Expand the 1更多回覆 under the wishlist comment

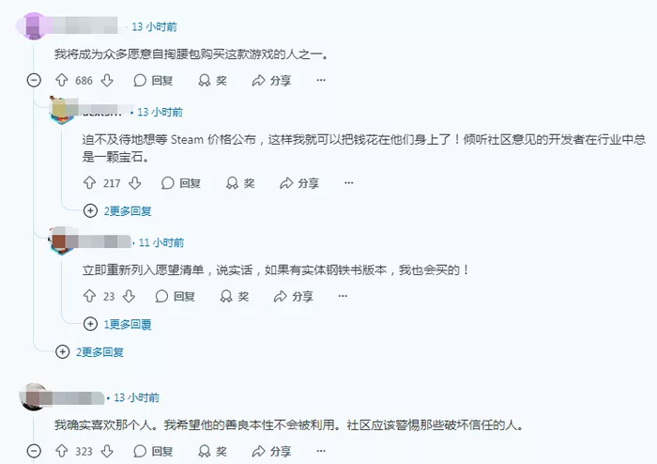point(117,324)
